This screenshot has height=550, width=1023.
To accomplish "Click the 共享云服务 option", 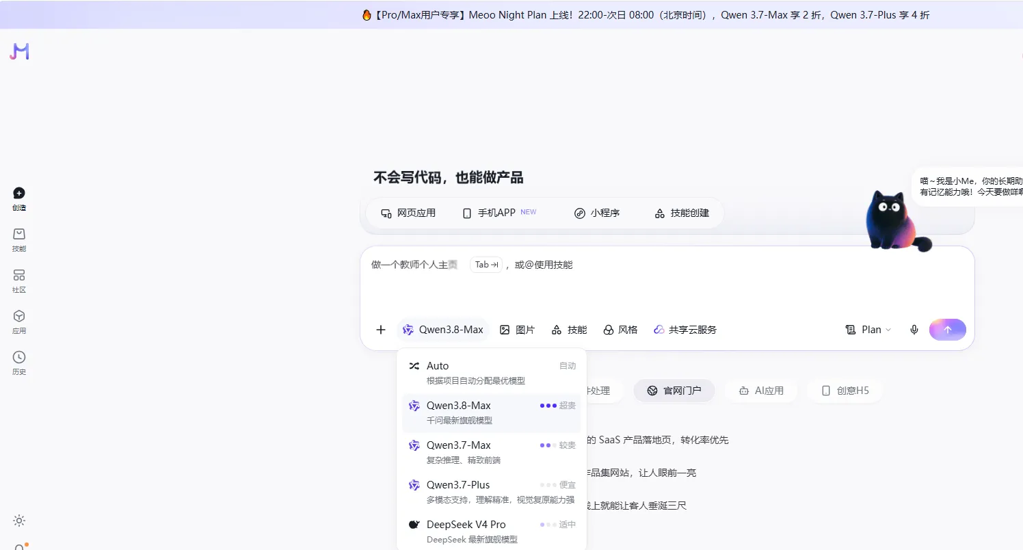I will pyautogui.click(x=685, y=330).
